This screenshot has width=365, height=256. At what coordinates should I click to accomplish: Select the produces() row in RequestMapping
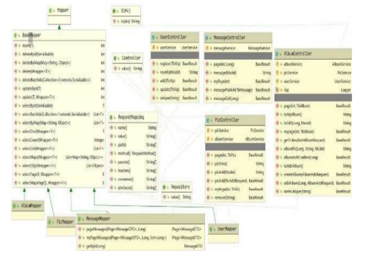133,188
